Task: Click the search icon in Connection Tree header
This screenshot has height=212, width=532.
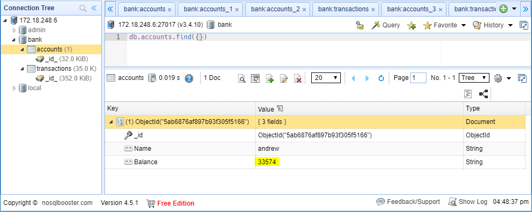Action: point(83,8)
